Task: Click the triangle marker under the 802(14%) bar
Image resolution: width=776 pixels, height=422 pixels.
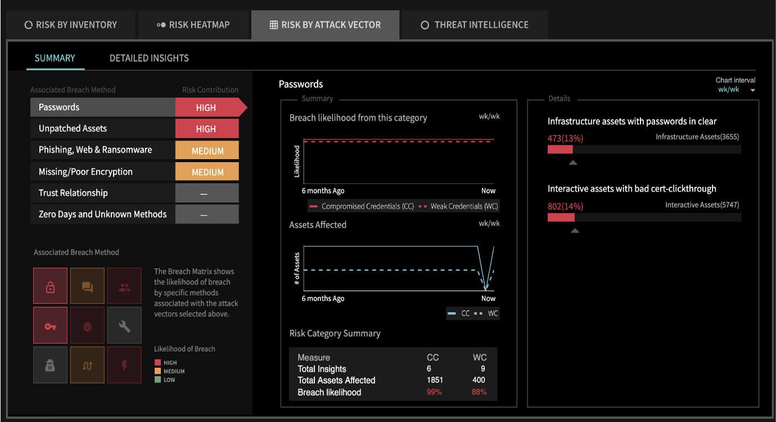Action: click(575, 230)
